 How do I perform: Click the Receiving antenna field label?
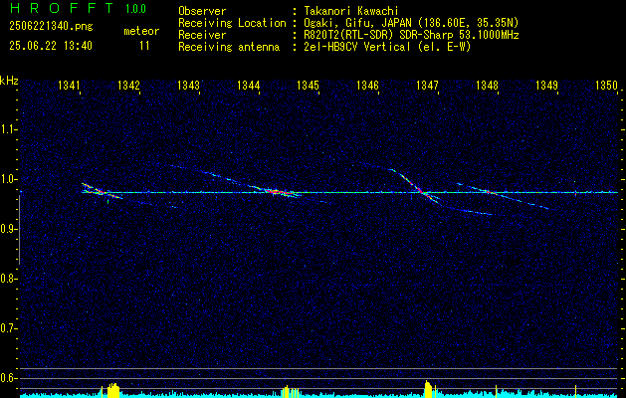[x=229, y=47]
